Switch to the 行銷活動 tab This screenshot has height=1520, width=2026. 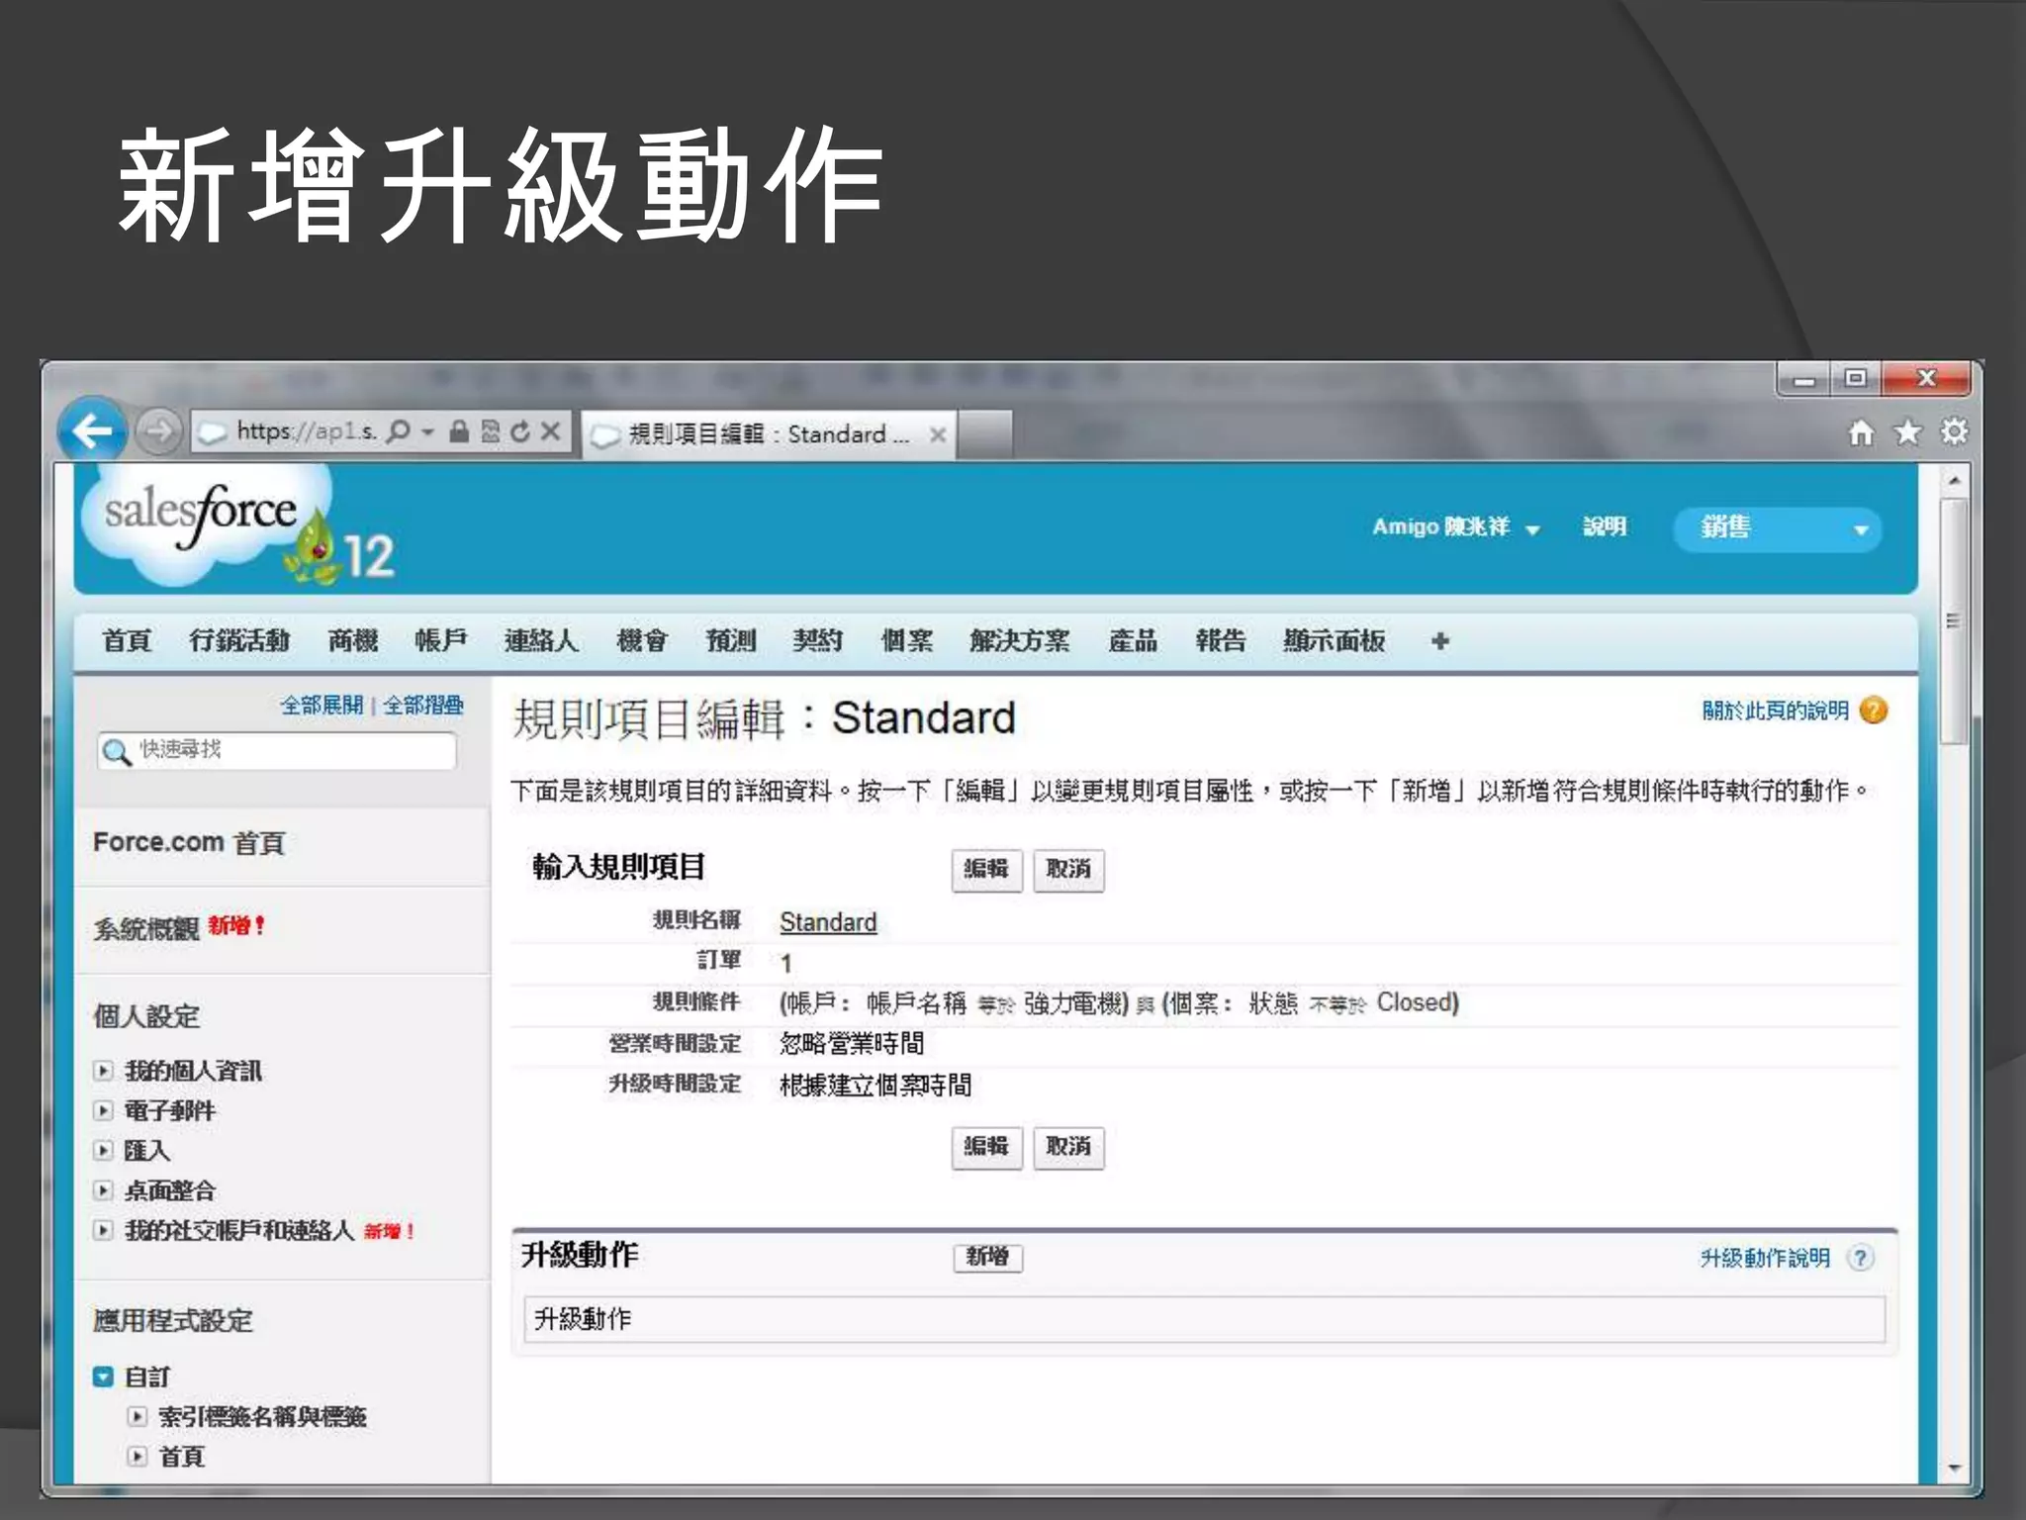239,641
